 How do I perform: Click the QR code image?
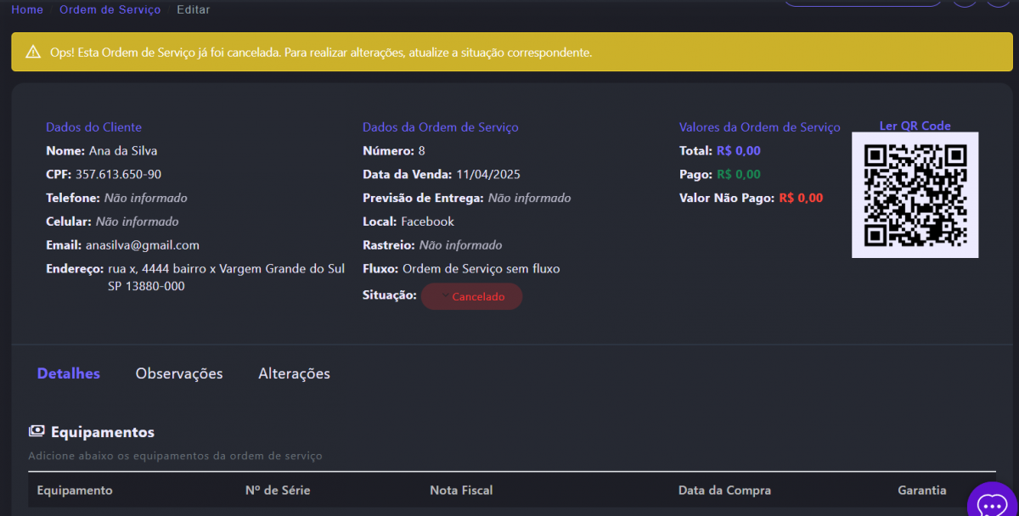coord(915,194)
